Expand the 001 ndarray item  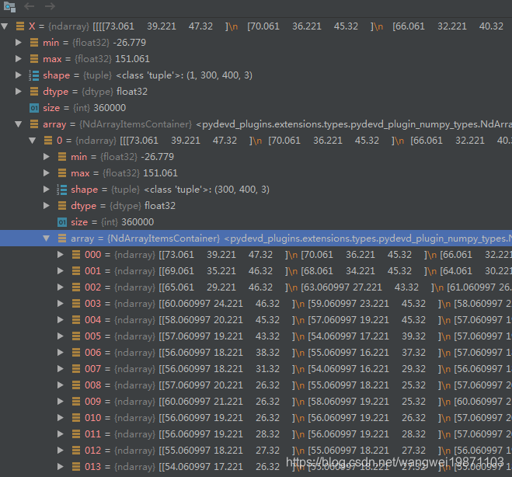[61, 271]
